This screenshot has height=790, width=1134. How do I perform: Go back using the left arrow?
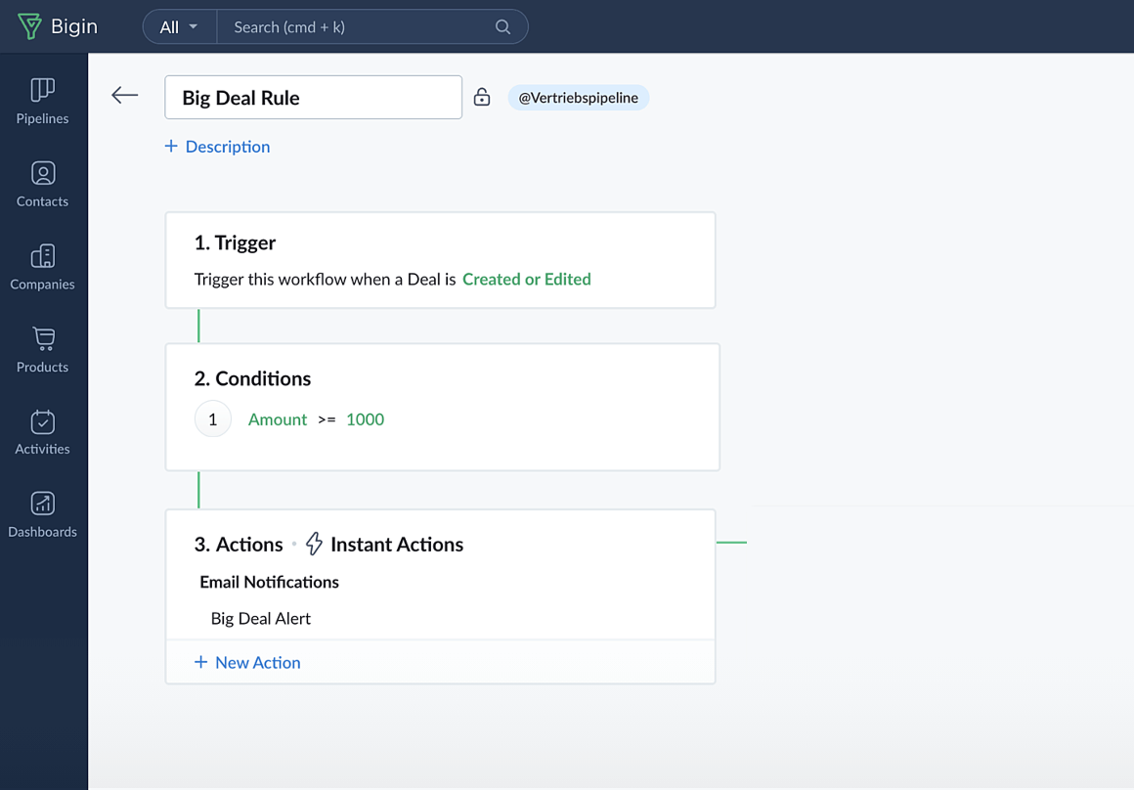pyautogui.click(x=124, y=95)
